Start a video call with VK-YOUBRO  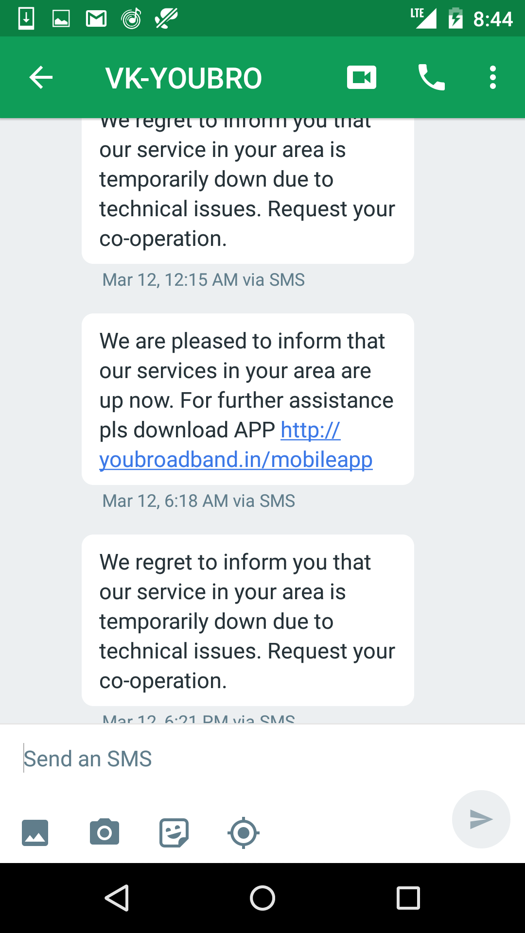(x=361, y=78)
